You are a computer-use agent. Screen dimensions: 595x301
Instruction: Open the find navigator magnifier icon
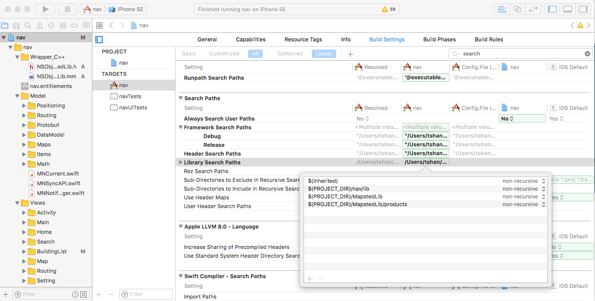pyautogui.click(x=28, y=26)
